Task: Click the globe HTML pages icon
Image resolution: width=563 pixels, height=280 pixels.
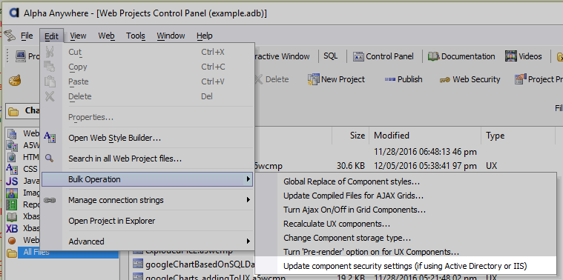Action: [12, 157]
